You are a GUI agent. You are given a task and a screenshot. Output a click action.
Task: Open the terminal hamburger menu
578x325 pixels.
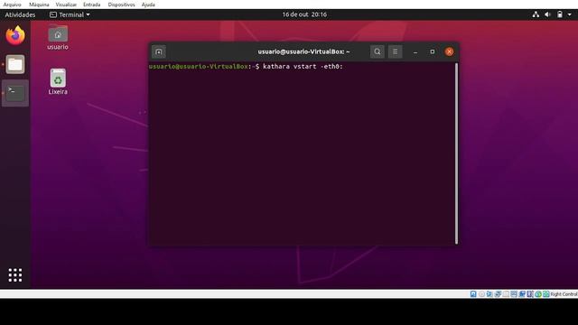tap(396, 52)
